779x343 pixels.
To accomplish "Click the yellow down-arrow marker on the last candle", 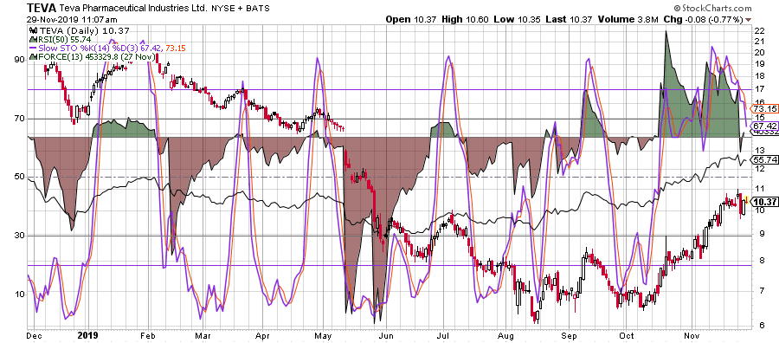I will pos(747,199).
